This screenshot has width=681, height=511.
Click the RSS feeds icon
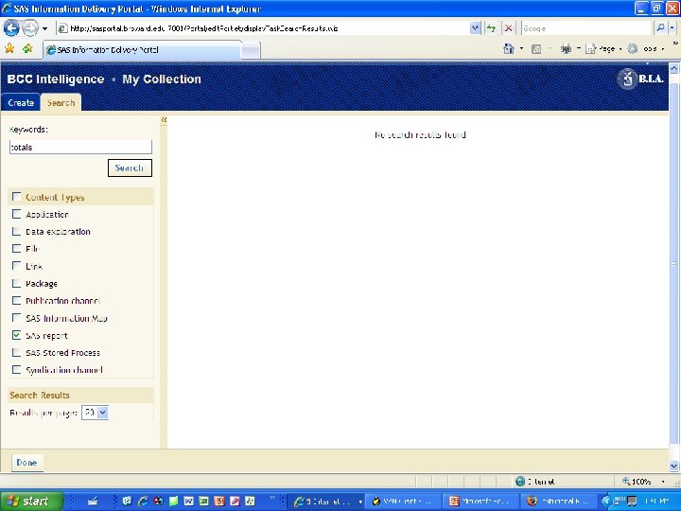tap(536, 49)
